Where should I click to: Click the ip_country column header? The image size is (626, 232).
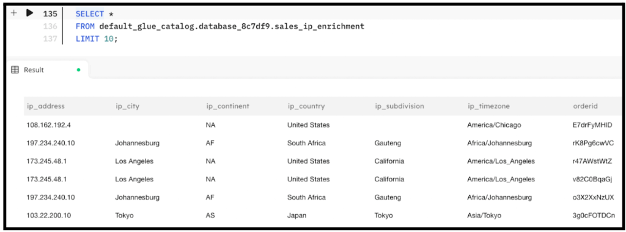(306, 106)
